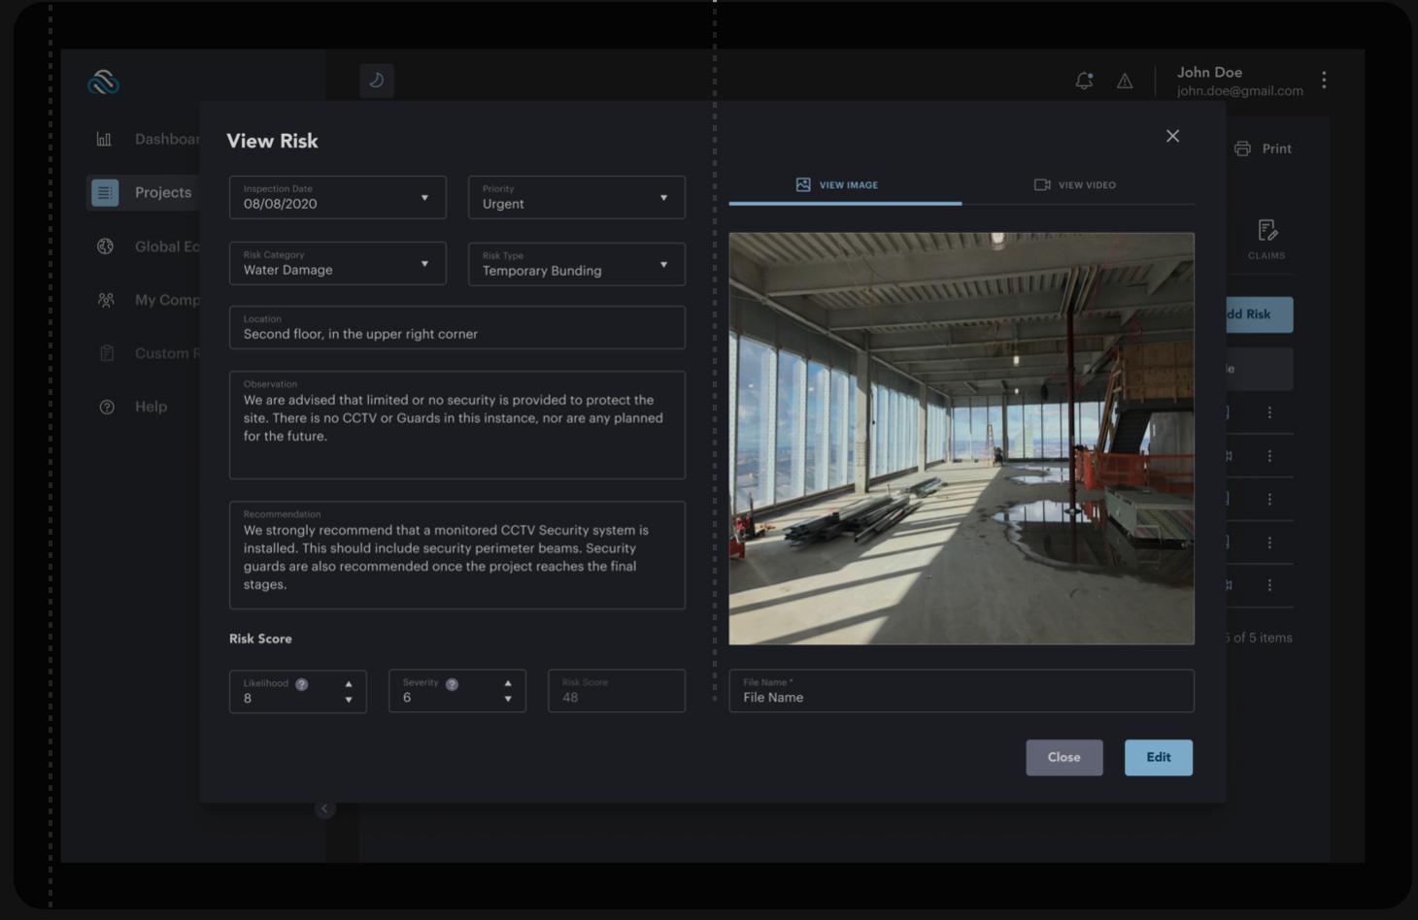Viewport: 1418px width, 920px height.
Task: Click the warning triangle alert icon
Action: pyautogui.click(x=1125, y=82)
